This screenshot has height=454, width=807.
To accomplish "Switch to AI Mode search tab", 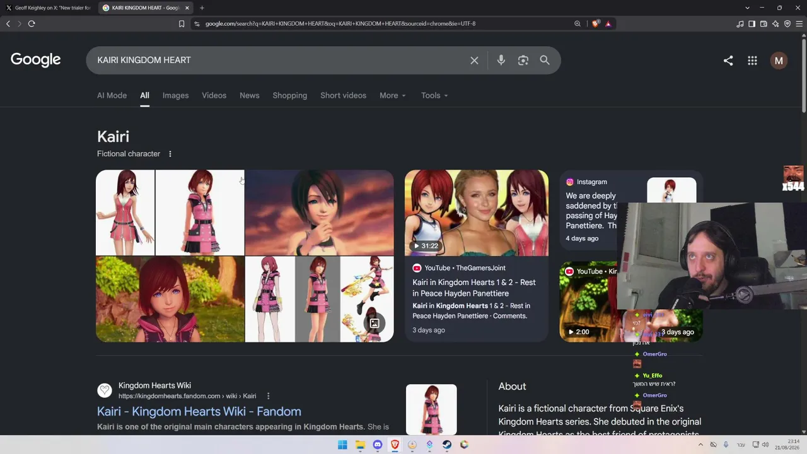I will tap(112, 95).
